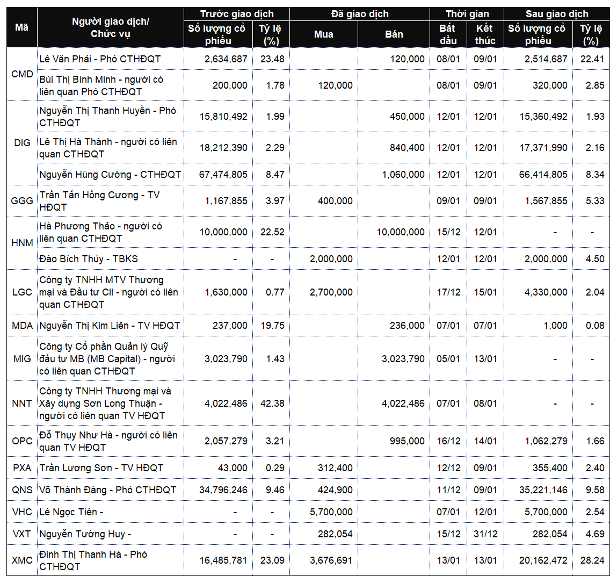This screenshot has width=610, height=576.
Task: Select the 'Bán' column header
Action: (x=394, y=34)
